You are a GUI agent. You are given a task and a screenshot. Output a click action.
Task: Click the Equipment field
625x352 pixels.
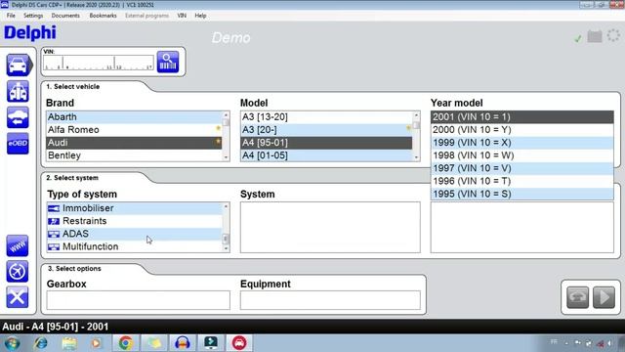pyautogui.click(x=330, y=300)
